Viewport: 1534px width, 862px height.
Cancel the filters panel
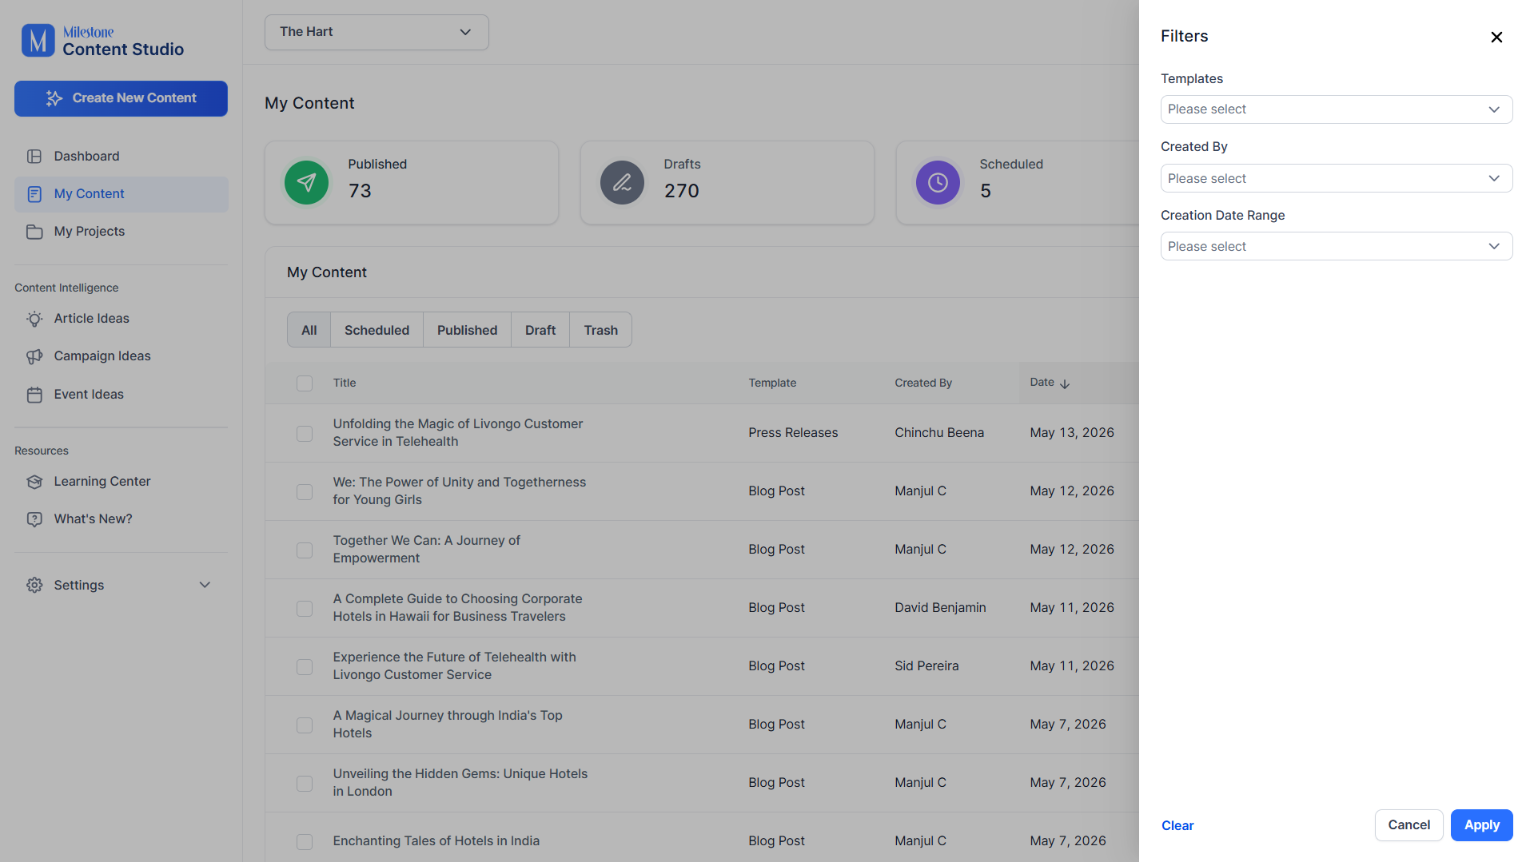[1408, 825]
